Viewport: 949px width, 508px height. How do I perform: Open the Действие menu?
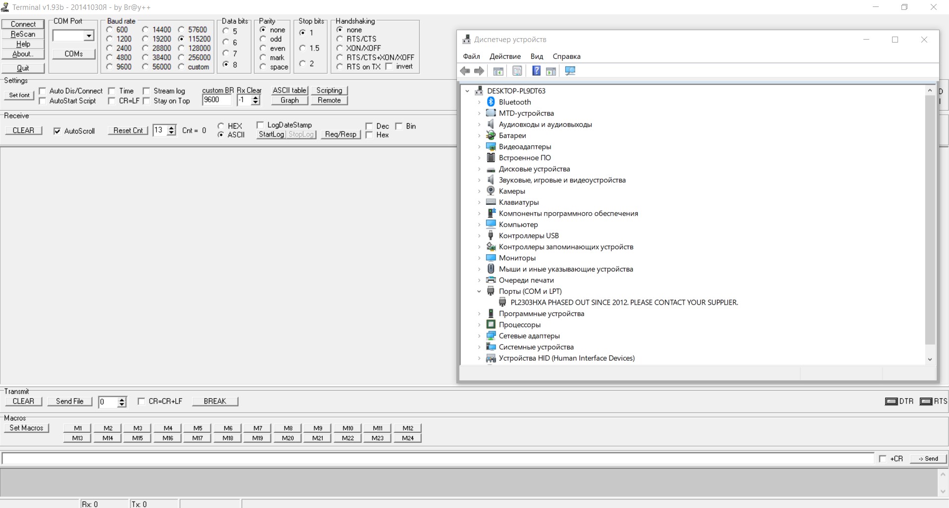504,56
